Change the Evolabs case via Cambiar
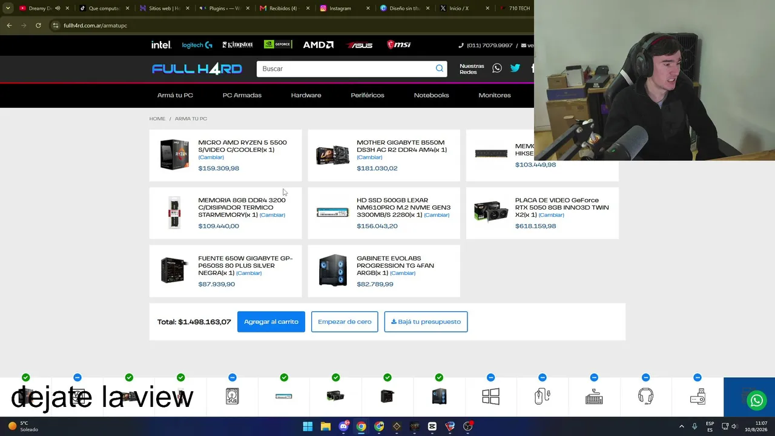Viewport: 775px width, 436px height. pos(403,273)
